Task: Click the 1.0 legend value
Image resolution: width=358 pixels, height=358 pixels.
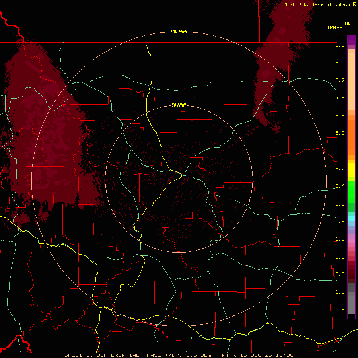Action: [340, 239]
